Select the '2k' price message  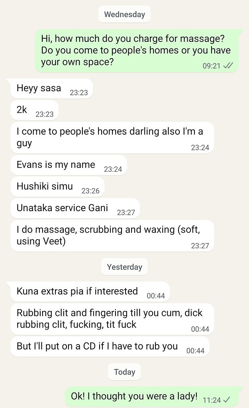point(34,110)
